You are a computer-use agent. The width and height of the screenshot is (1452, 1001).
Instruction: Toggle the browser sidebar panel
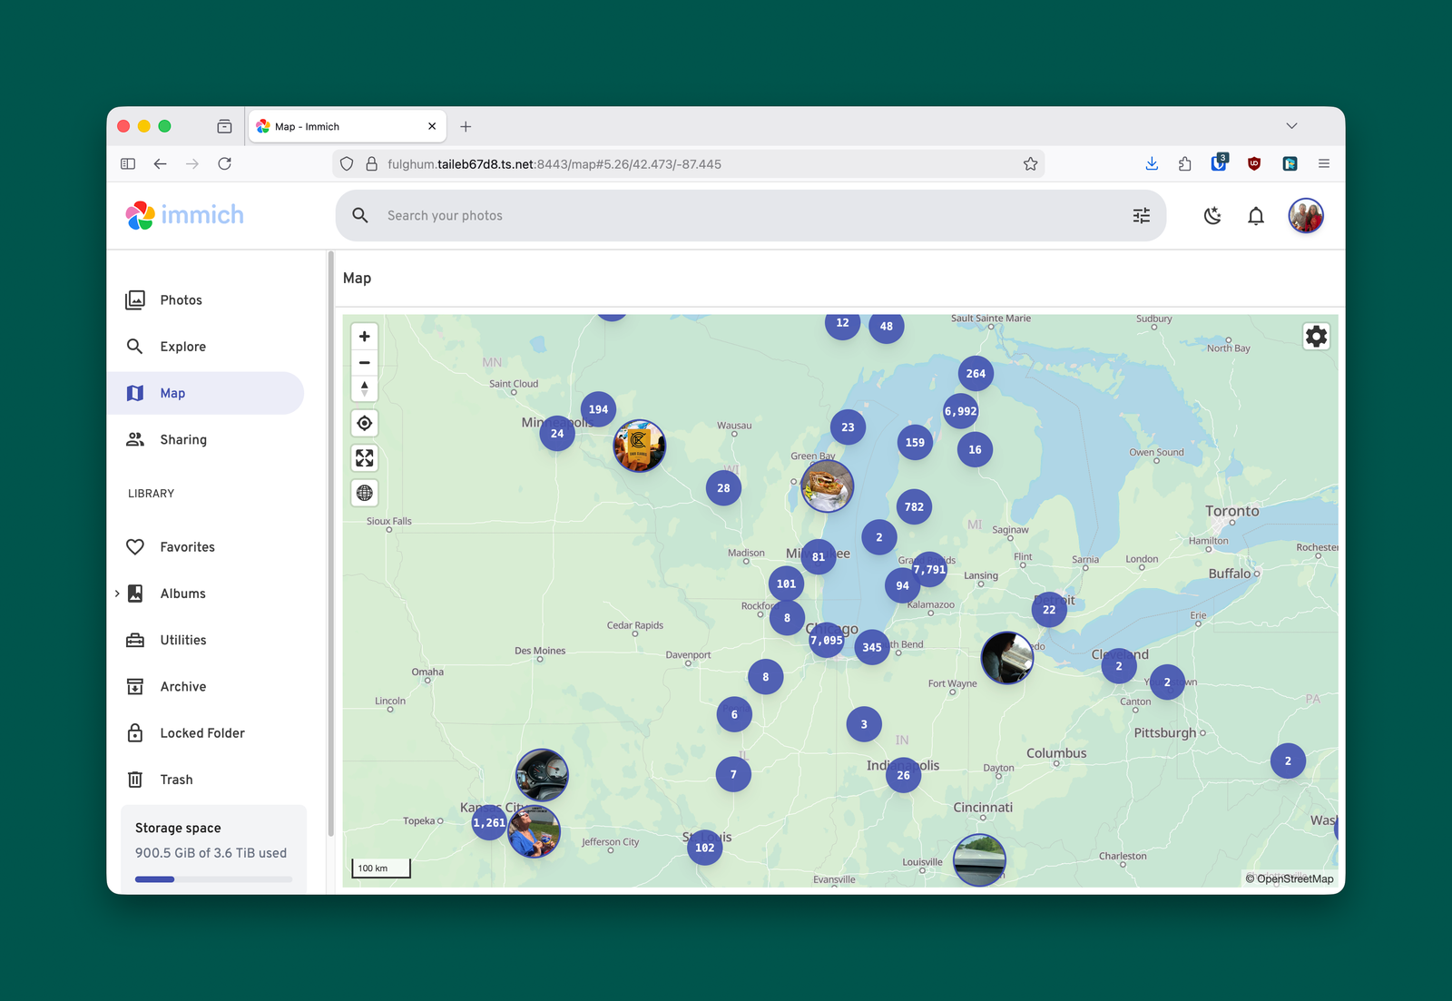[x=128, y=164]
